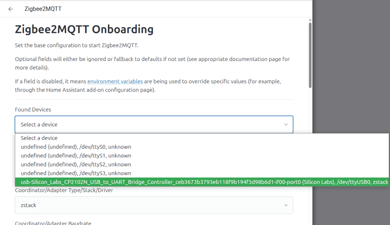Click the scrollbar up arrow
This screenshot has height=225, width=390.
point(310,20)
